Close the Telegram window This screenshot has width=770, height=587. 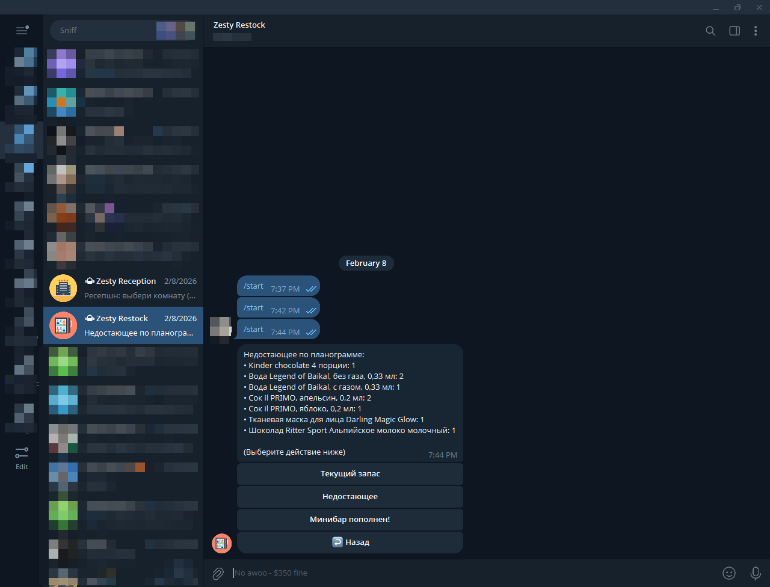point(759,8)
